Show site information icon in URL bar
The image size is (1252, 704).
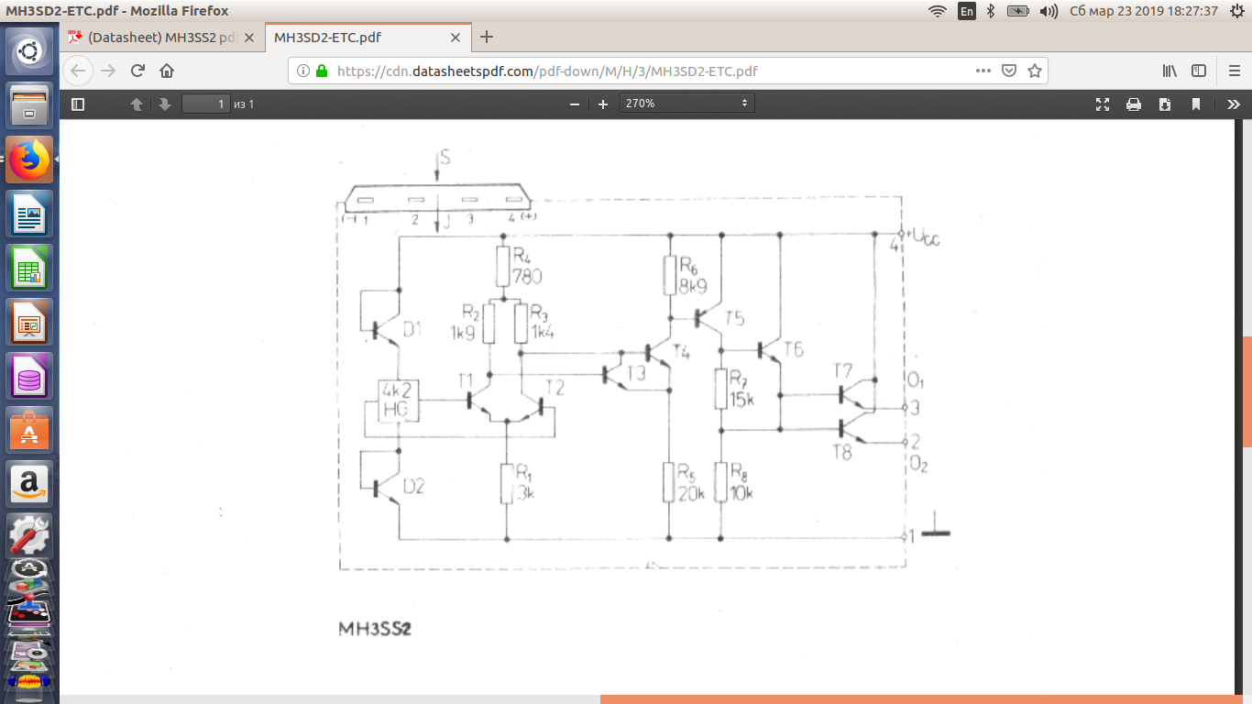coord(304,71)
